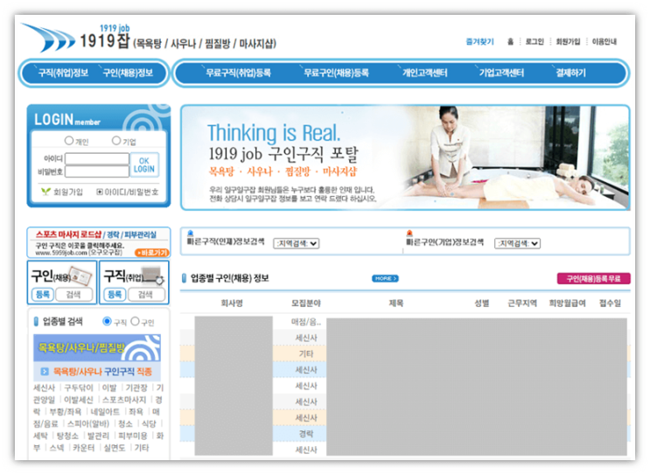Click 스포츠마사지 category link
The width and height of the screenshot is (650, 475).
pyautogui.click(x=124, y=400)
